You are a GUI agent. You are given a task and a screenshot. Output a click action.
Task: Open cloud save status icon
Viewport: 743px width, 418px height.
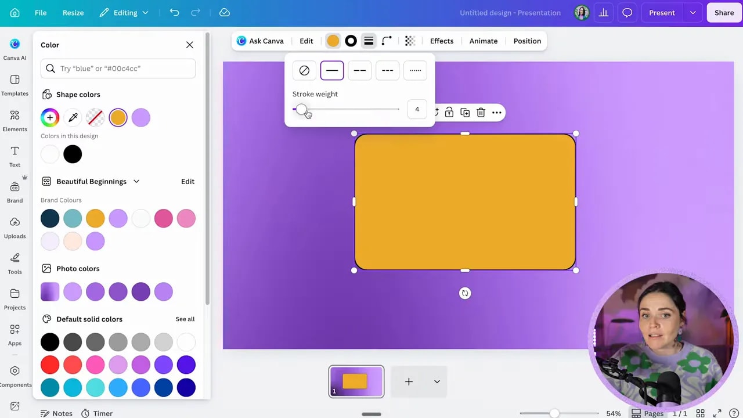pos(225,13)
